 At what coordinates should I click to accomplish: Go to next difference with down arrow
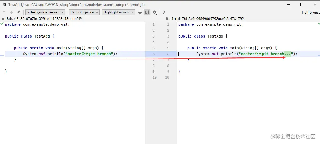pyautogui.click(x=11, y=12)
